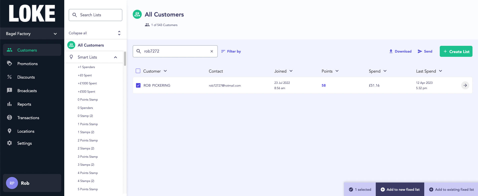Select the 3 Stamps (2) list
Viewport: 478px width, 196px height.
click(86, 165)
